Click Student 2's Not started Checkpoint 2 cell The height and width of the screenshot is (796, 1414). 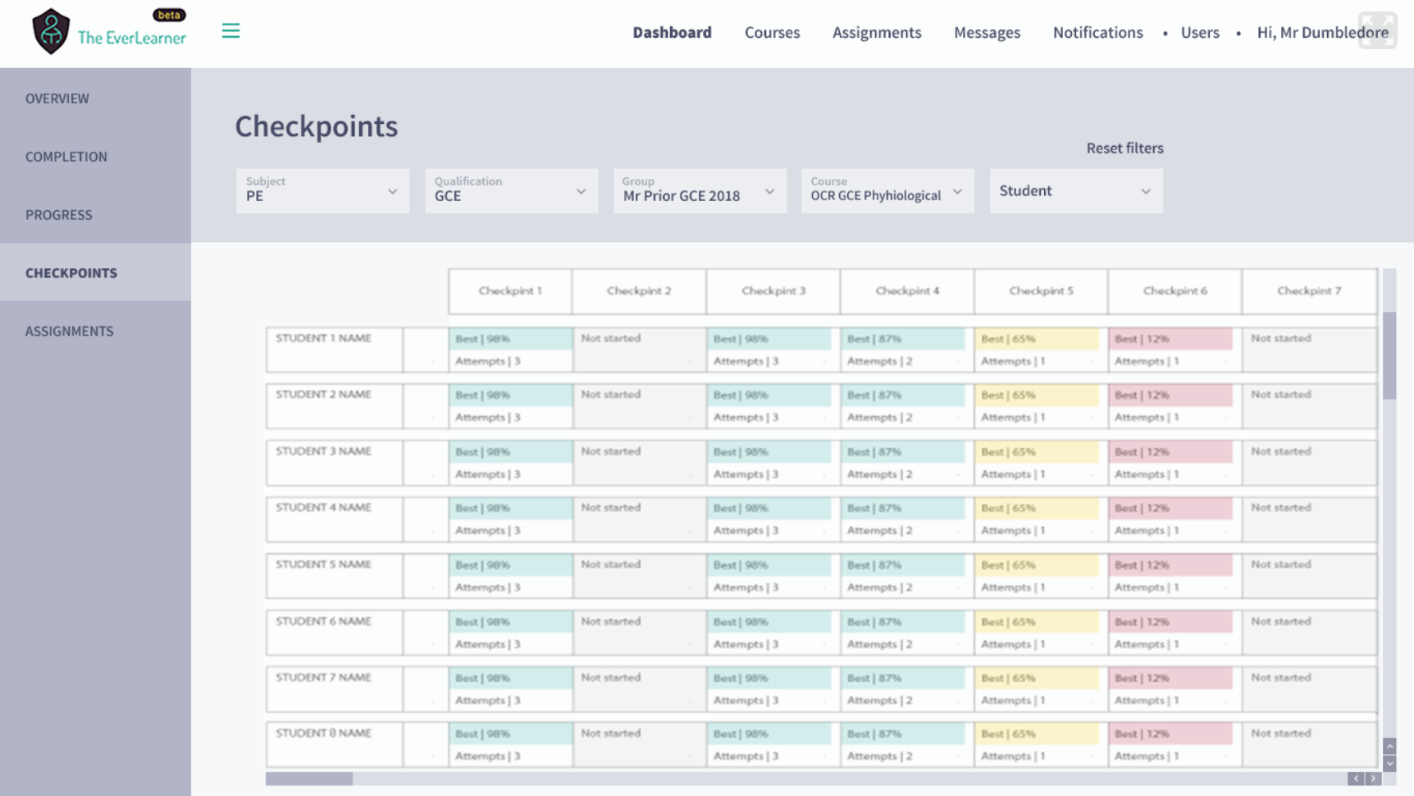click(639, 405)
